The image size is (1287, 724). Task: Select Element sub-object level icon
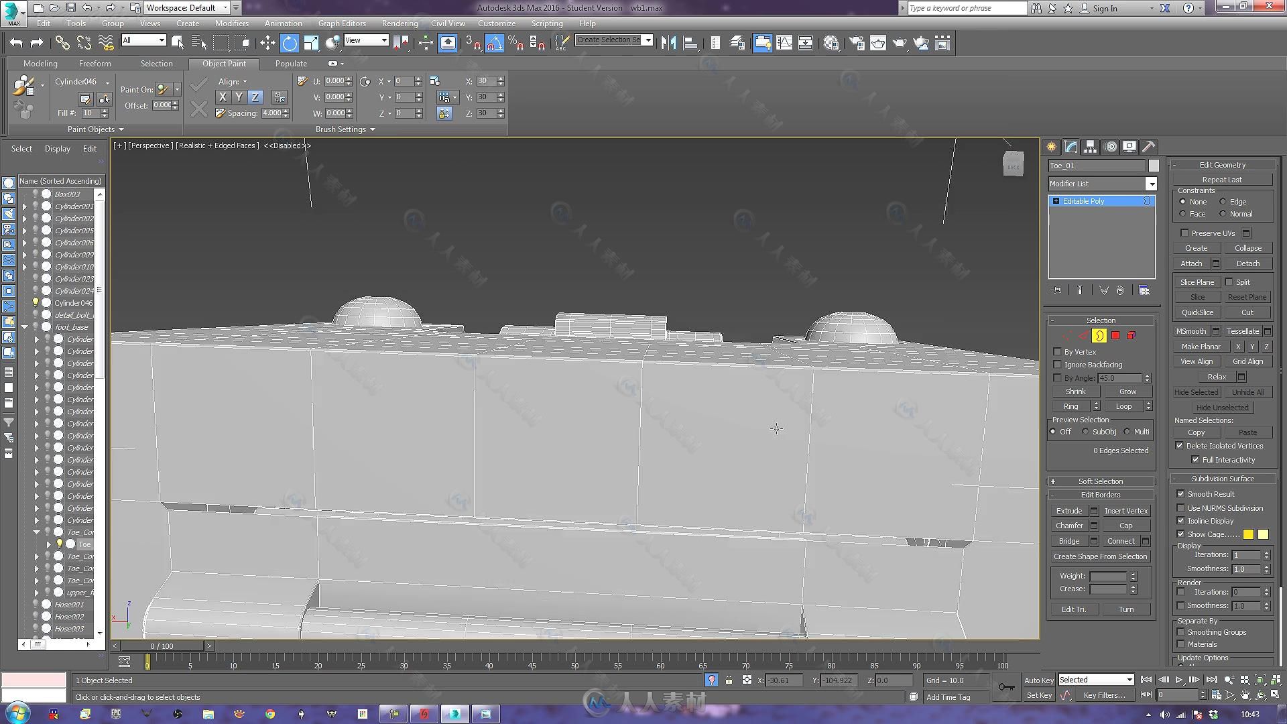(1131, 336)
